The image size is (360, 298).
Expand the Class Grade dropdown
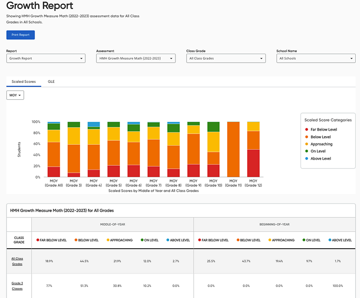226,58
